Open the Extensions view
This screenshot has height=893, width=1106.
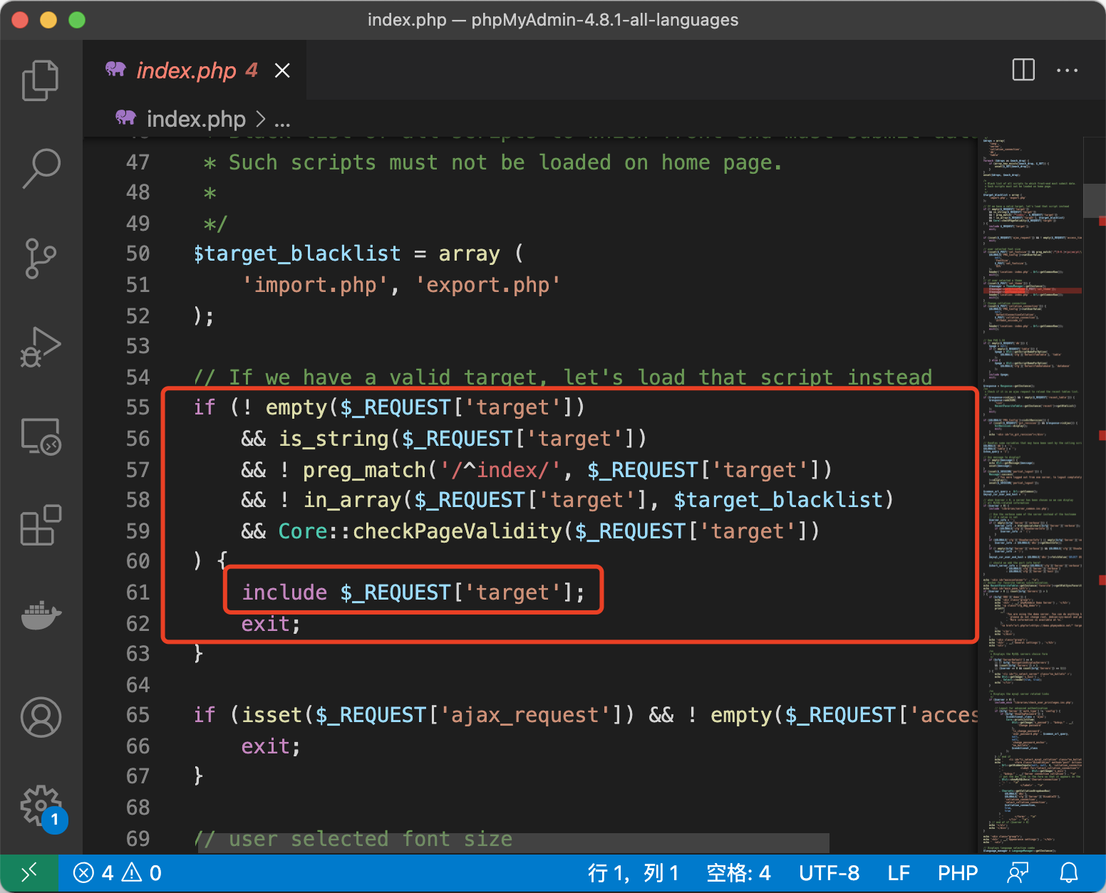click(41, 525)
